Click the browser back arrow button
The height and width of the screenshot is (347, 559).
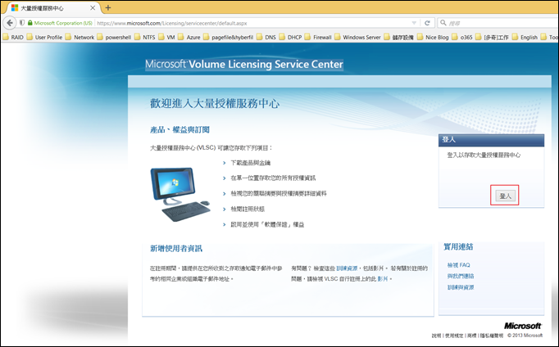(9, 23)
